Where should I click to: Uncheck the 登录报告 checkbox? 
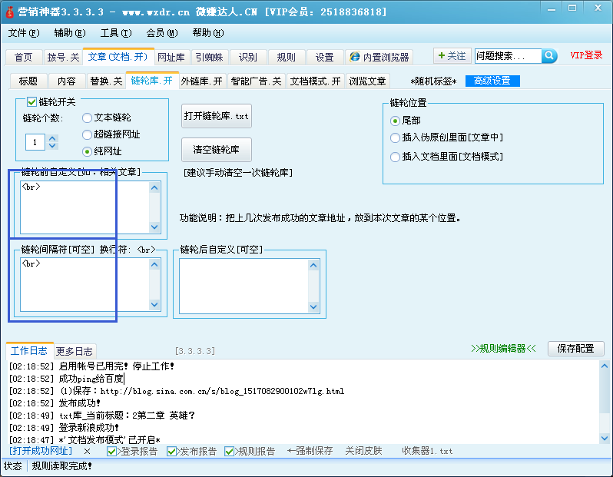click(111, 451)
